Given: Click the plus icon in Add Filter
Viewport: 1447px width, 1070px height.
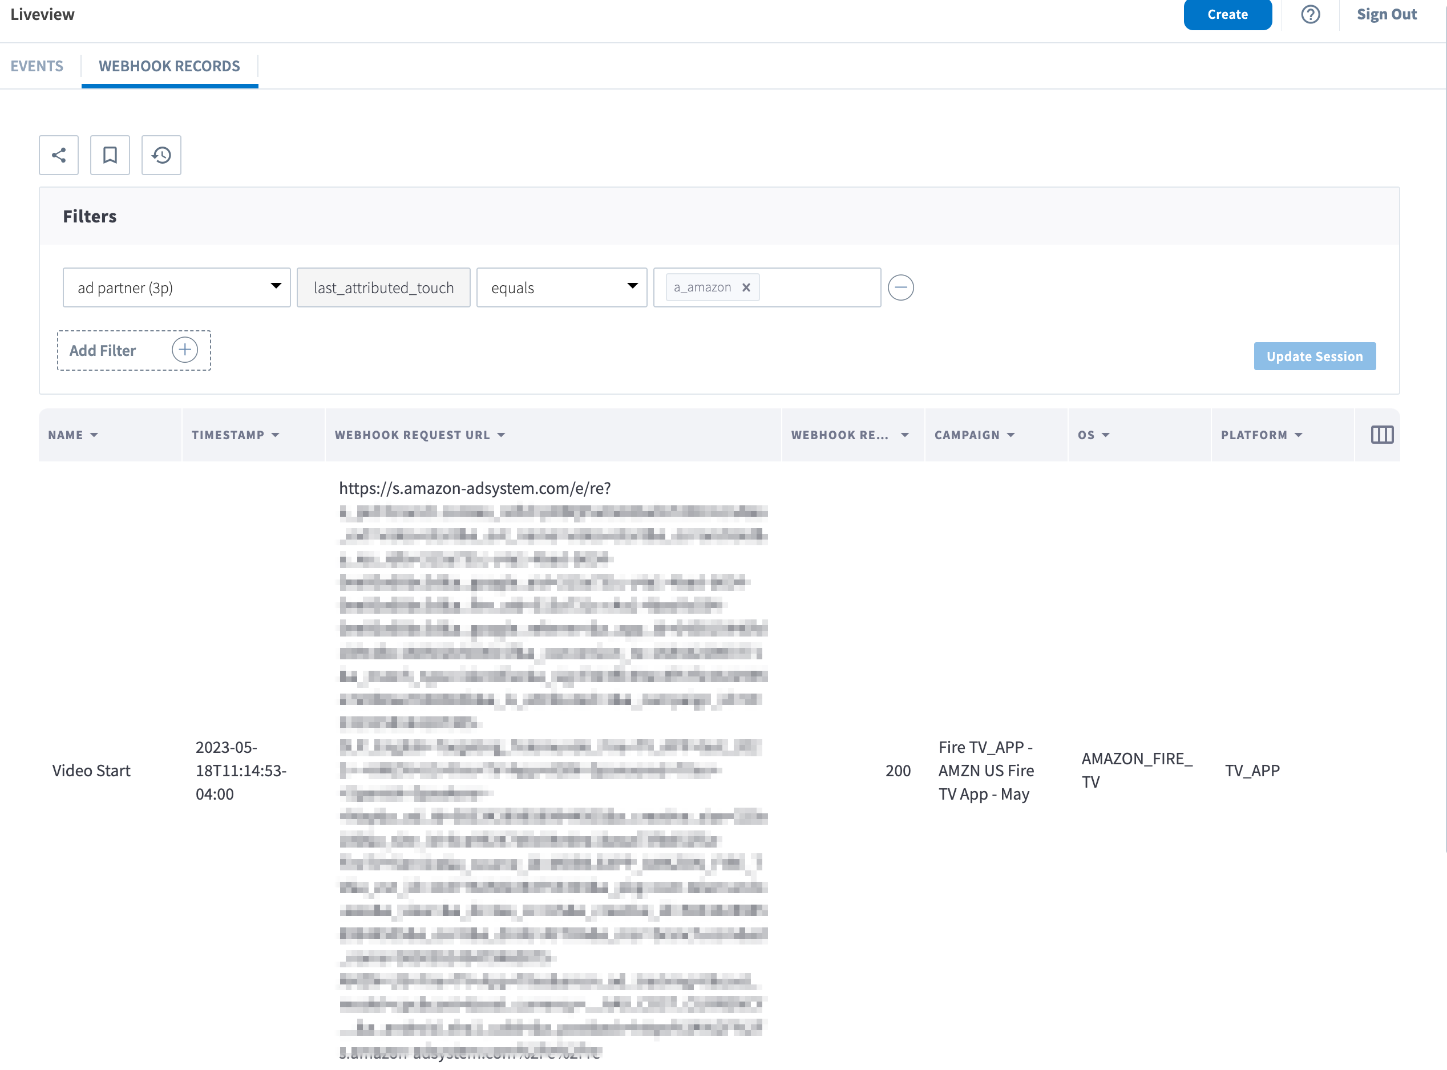Looking at the screenshot, I should point(185,350).
